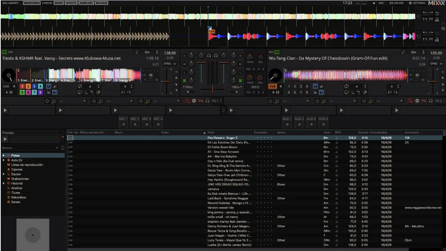Add AUX 4 input
Viewport: 446px width, 251px height.
[323, 124]
